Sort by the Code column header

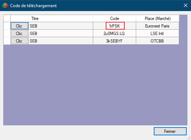115,19
